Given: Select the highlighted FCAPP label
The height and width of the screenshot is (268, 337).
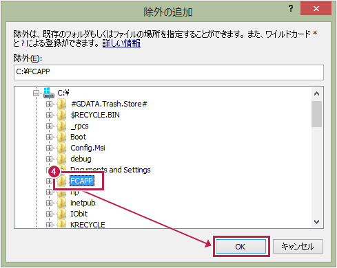Looking at the screenshot, I should (x=81, y=181).
